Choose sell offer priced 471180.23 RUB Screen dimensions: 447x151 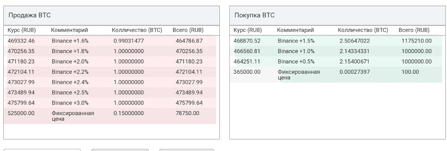click(x=110, y=61)
